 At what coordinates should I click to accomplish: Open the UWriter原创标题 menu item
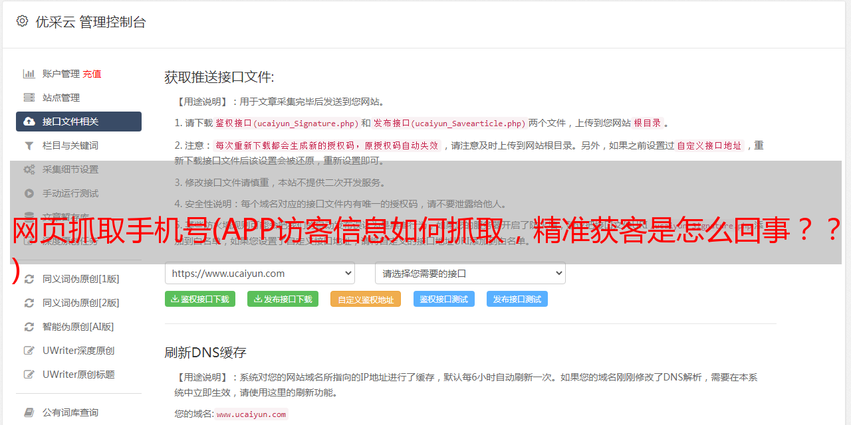78,375
